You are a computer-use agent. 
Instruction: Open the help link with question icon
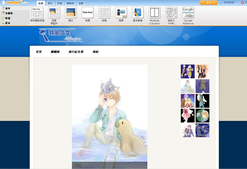pyautogui.click(x=228, y=2)
